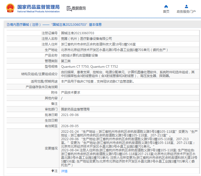Select the 第三类 category value
This screenshot has width=201, height=176.
pyautogui.click(x=66, y=61)
